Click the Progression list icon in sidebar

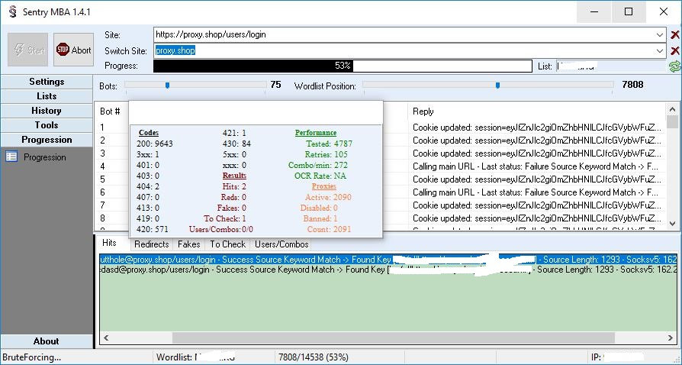[11, 157]
